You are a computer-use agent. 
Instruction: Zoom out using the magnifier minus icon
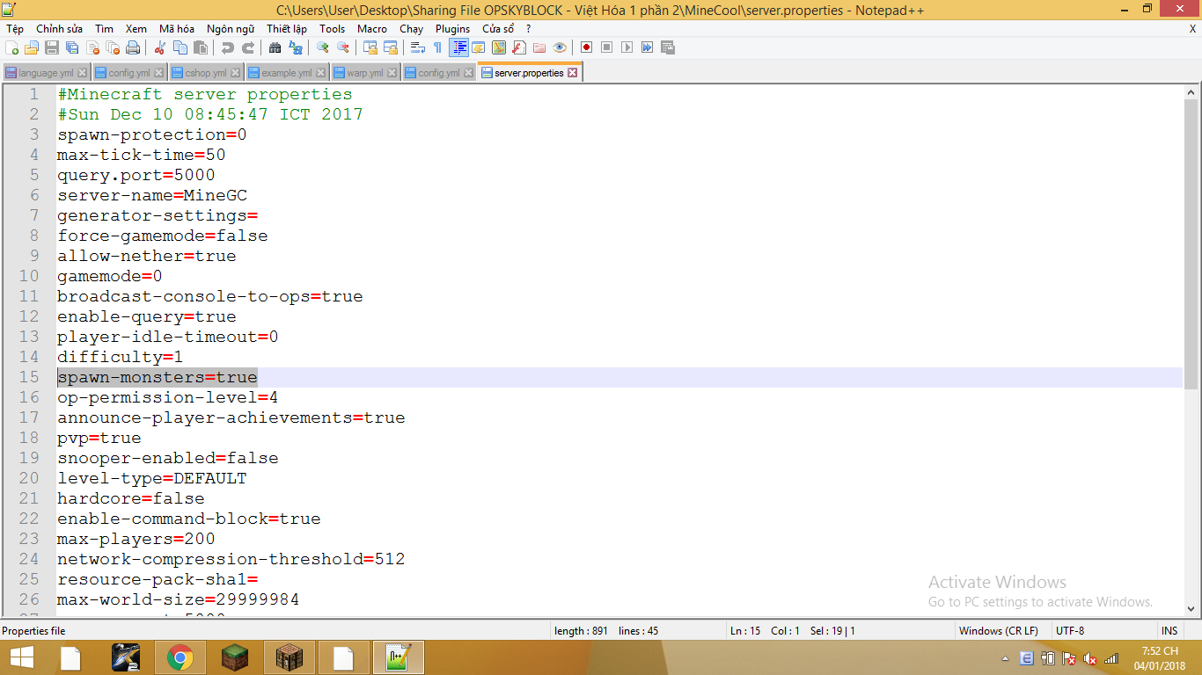click(343, 47)
